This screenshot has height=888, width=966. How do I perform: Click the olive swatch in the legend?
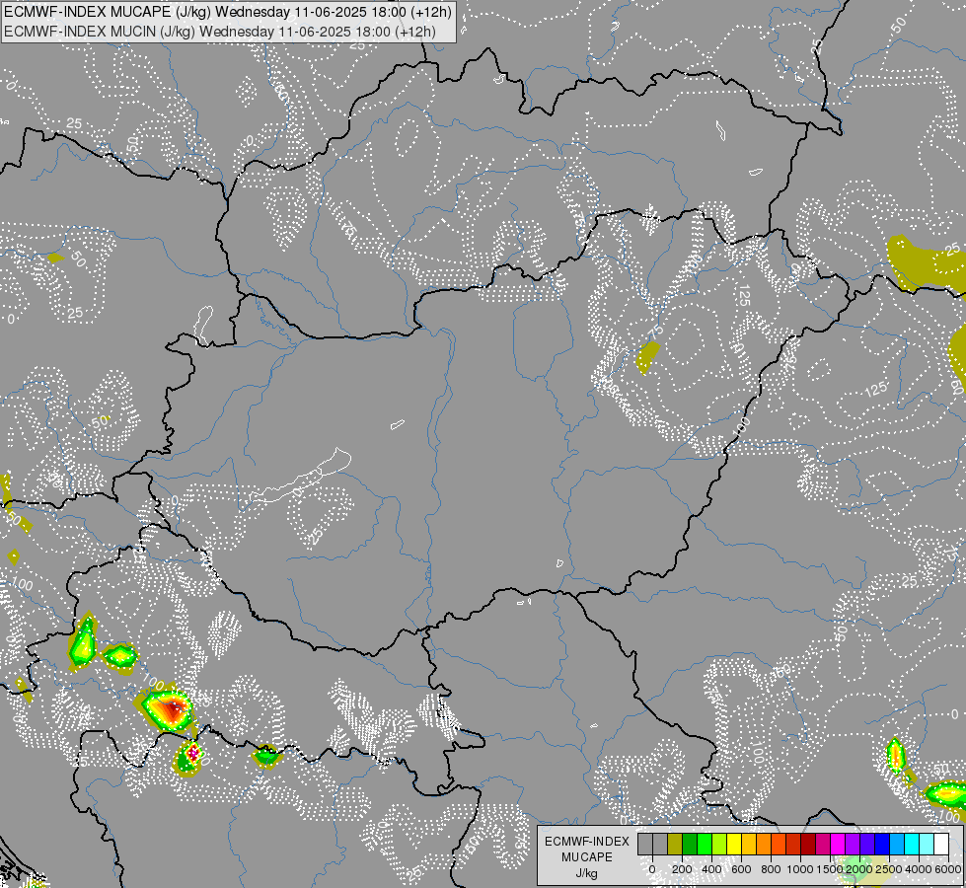click(675, 844)
